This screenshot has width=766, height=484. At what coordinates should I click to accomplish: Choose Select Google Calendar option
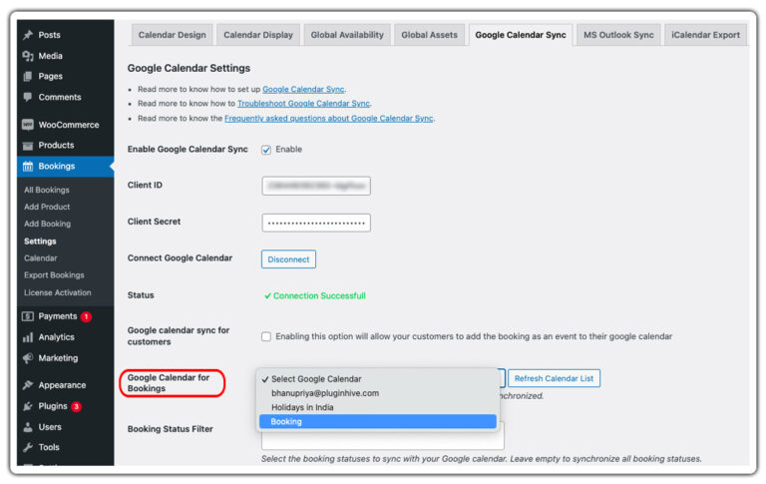tap(377, 379)
